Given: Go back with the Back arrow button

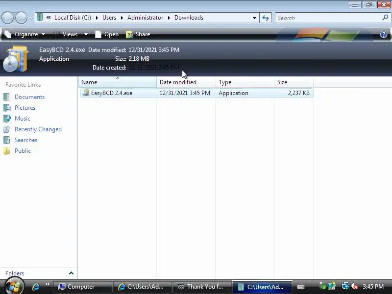Looking at the screenshot, I should pos(7,18).
